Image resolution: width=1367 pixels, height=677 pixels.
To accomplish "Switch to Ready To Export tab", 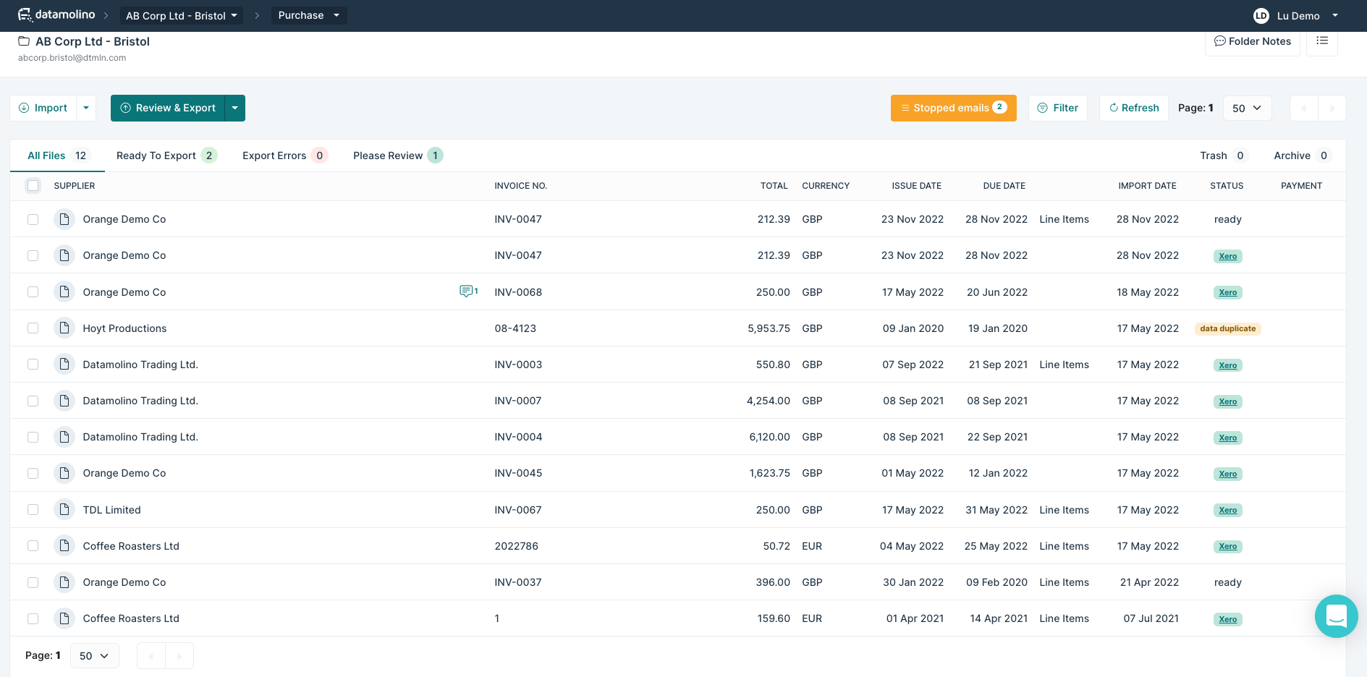I will [x=166, y=156].
